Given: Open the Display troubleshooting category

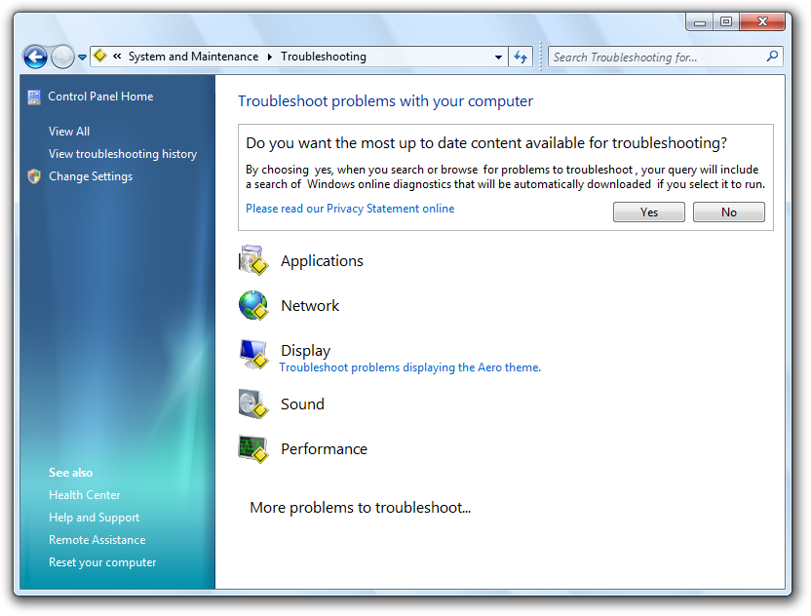Looking at the screenshot, I should pos(306,351).
